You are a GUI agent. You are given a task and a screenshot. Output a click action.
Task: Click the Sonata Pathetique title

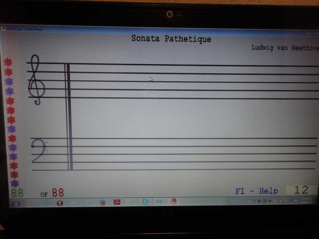[171, 39]
